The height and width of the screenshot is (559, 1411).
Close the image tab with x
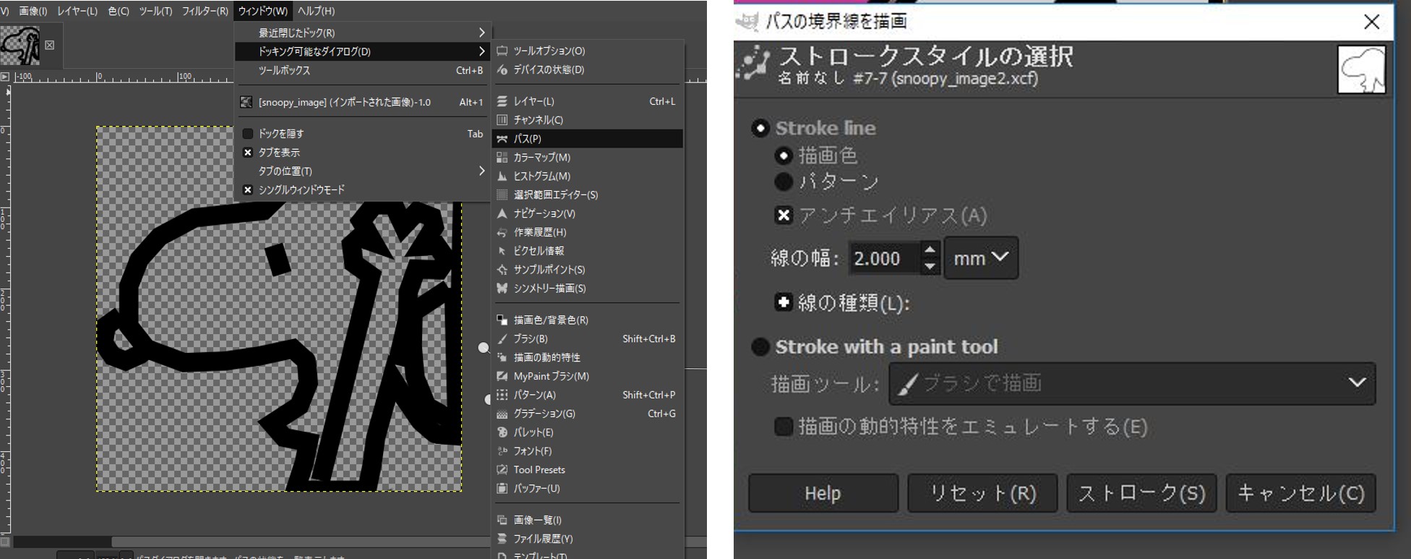point(50,45)
